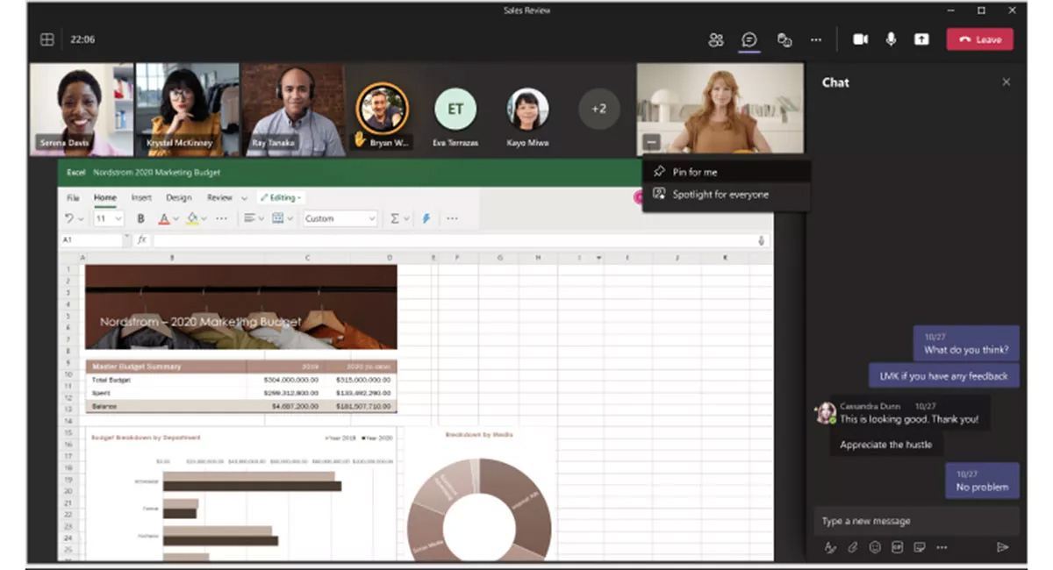Mute the microphone
This screenshot has width=1053, height=570.
[x=891, y=39]
